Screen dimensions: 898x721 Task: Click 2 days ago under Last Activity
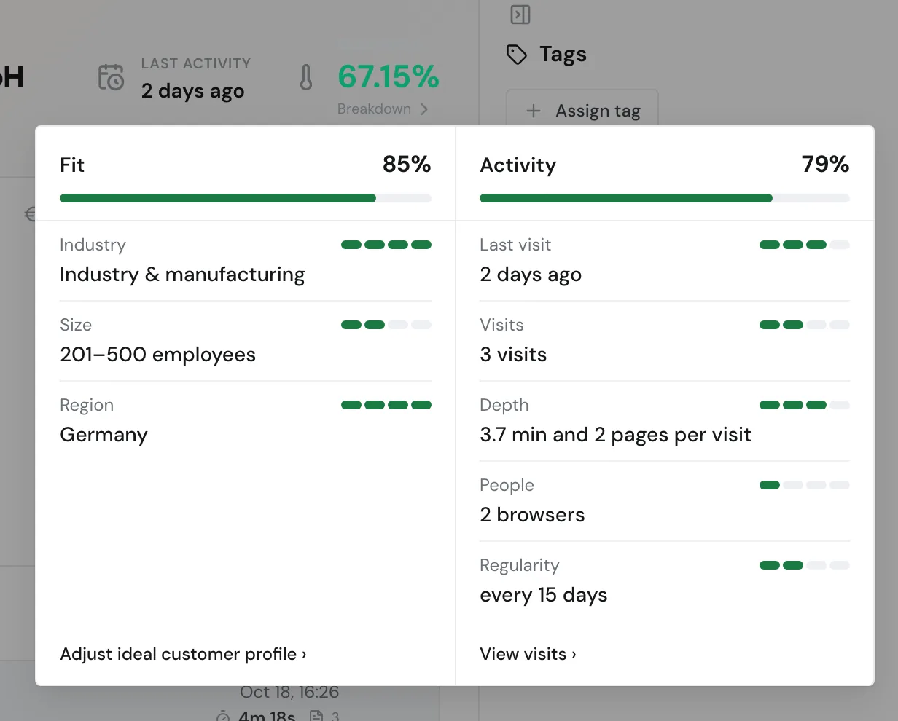(193, 91)
